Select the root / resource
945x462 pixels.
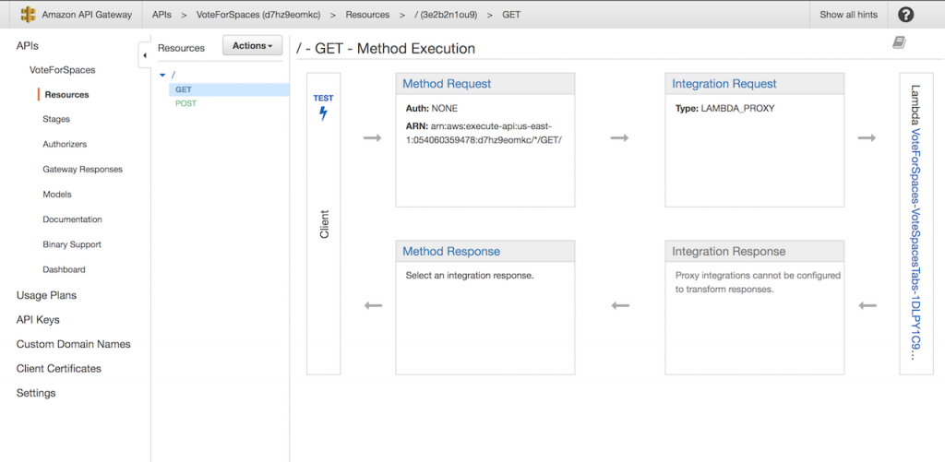[173, 76]
